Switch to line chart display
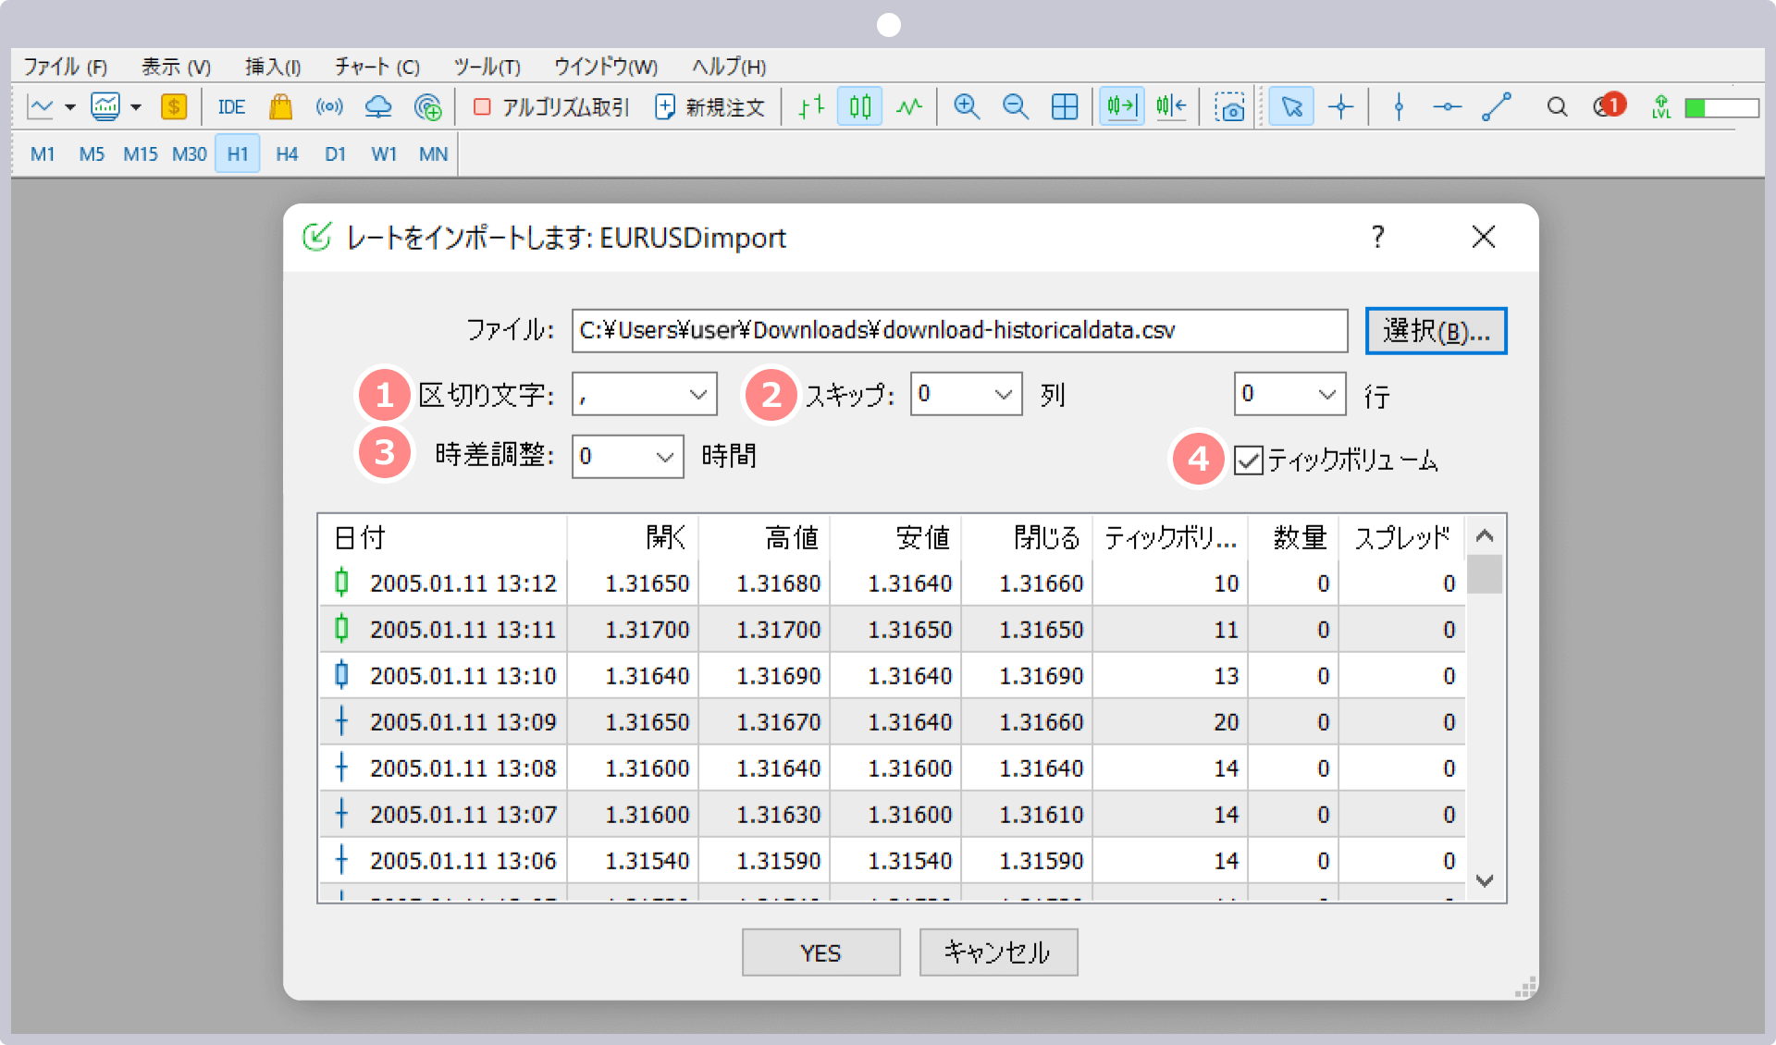The height and width of the screenshot is (1045, 1776). click(909, 107)
